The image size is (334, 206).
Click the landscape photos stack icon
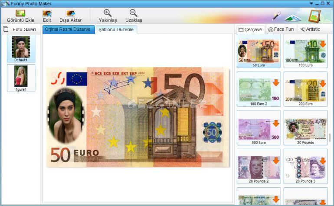pos(293,18)
